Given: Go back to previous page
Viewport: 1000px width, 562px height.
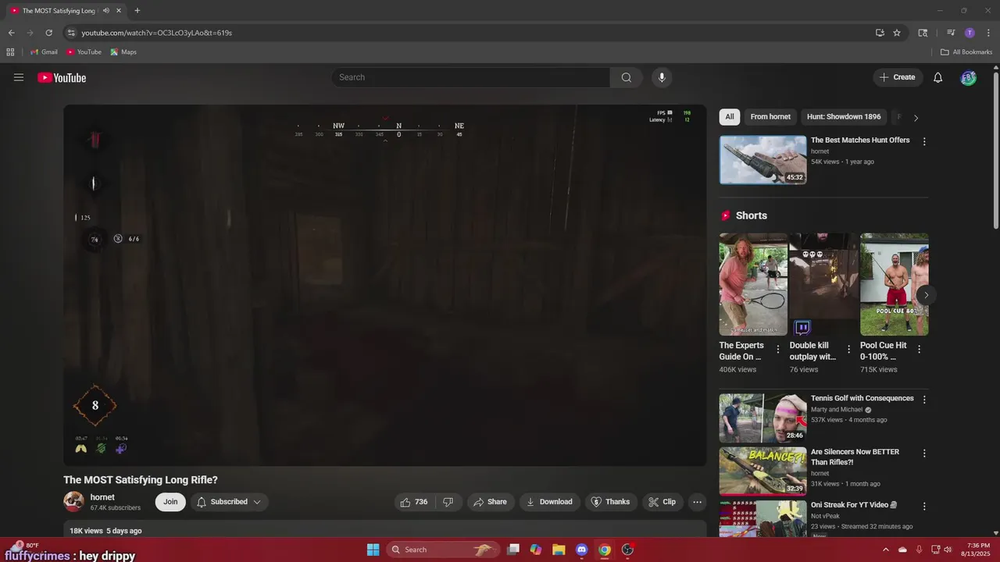Looking at the screenshot, I should click(11, 33).
